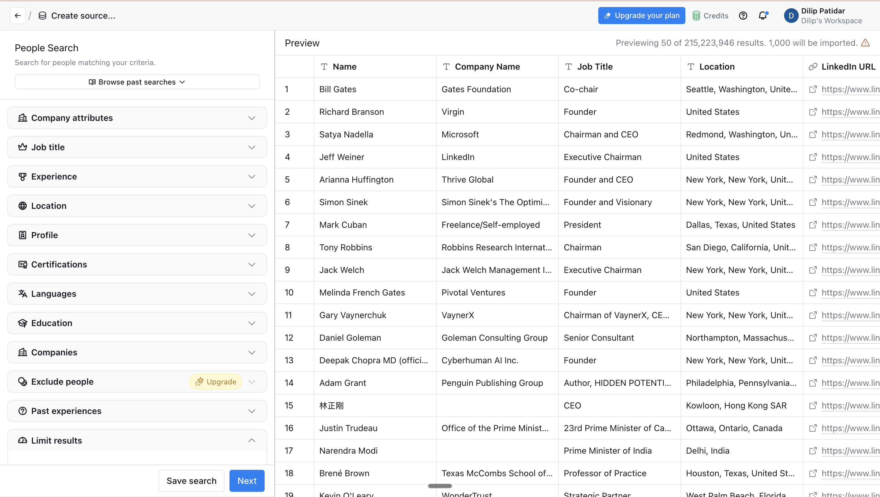The height and width of the screenshot is (497, 880).
Task: Click the Job Title column header
Action: click(x=595, y=67)
